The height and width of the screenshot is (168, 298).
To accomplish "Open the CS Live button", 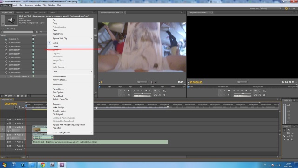I will pos(291,8).
